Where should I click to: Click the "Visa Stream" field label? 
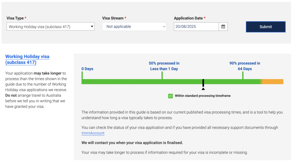(113, 18)
